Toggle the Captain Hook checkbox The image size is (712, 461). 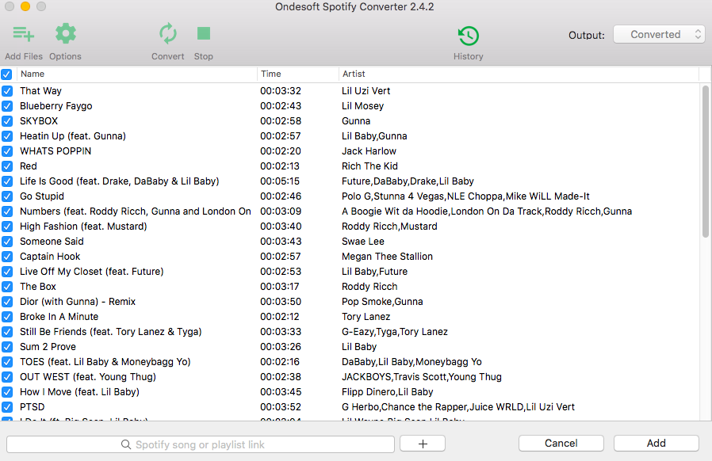pos(7,257)
